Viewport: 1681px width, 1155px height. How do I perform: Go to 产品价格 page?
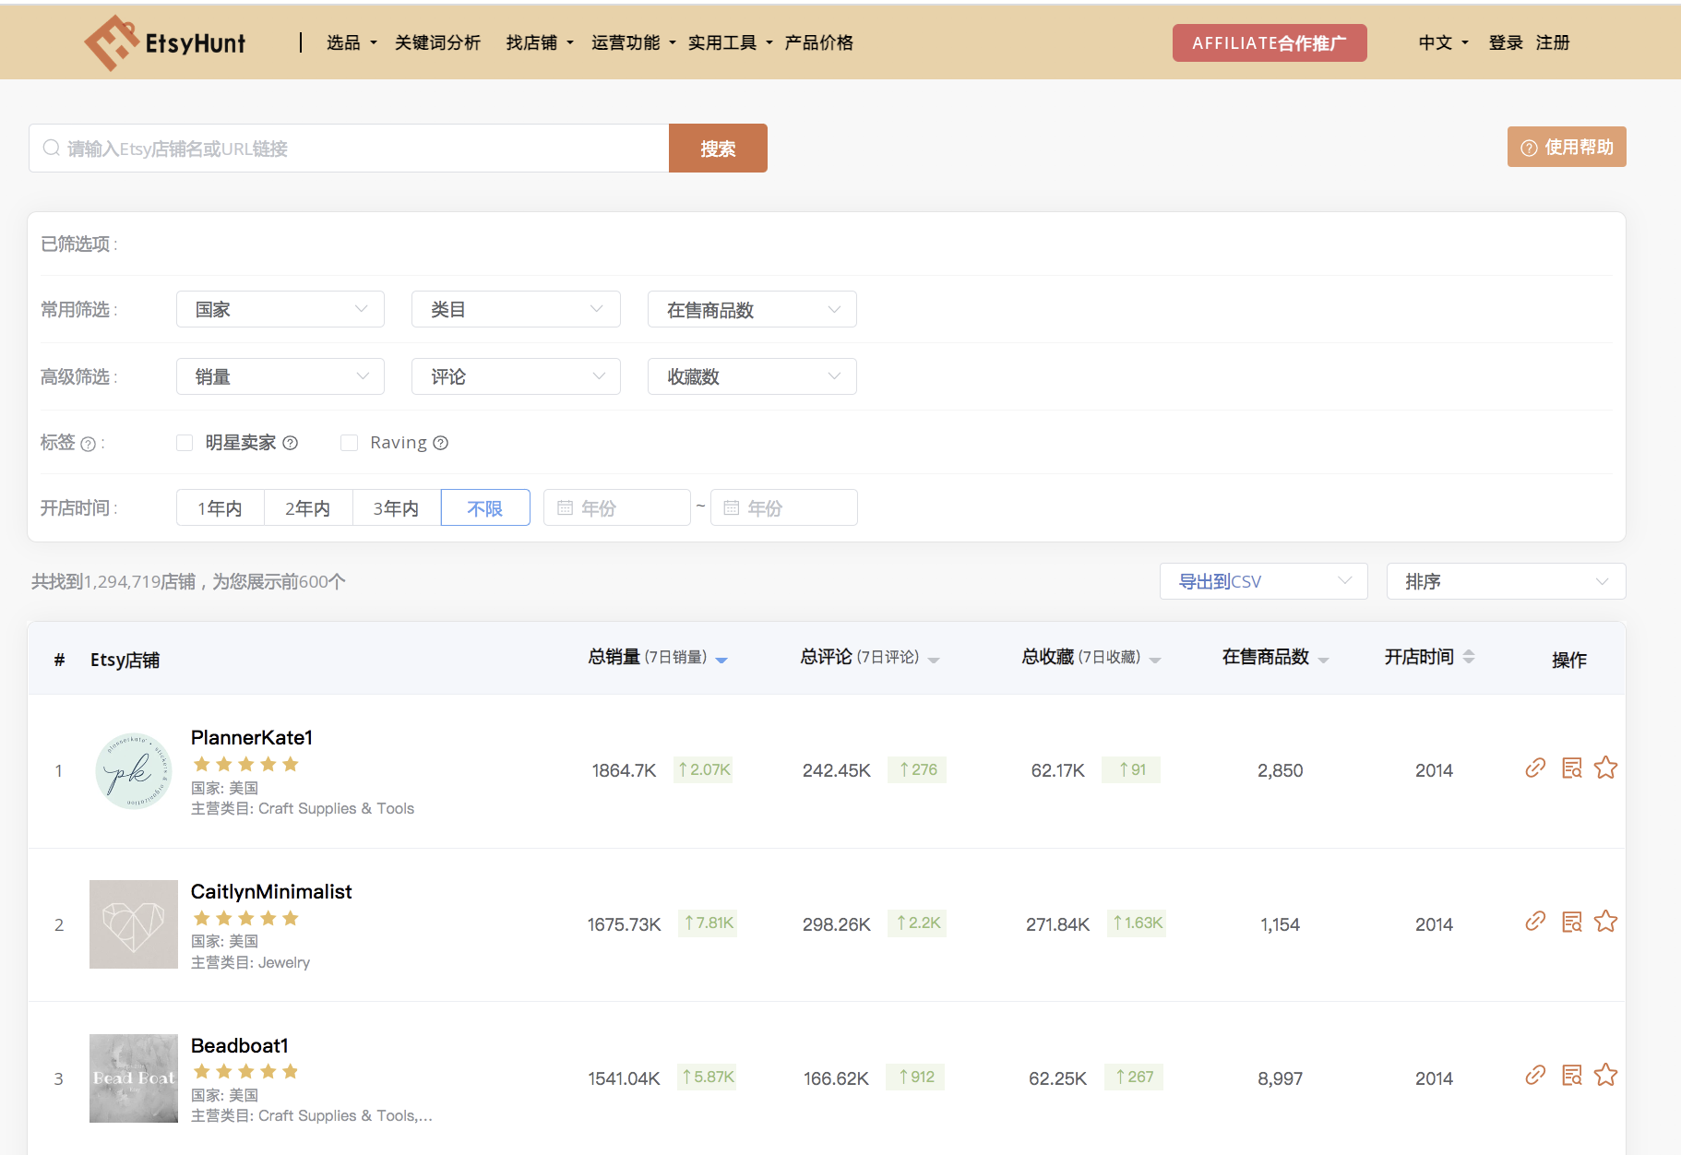(x=819, y=42)
